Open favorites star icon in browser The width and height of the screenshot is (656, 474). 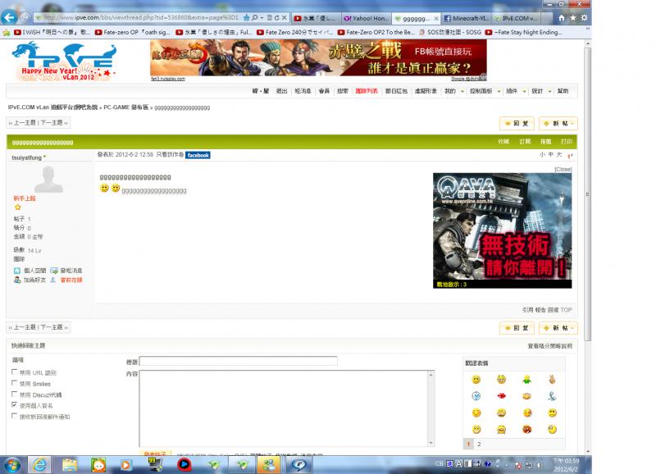coord(572,18)
